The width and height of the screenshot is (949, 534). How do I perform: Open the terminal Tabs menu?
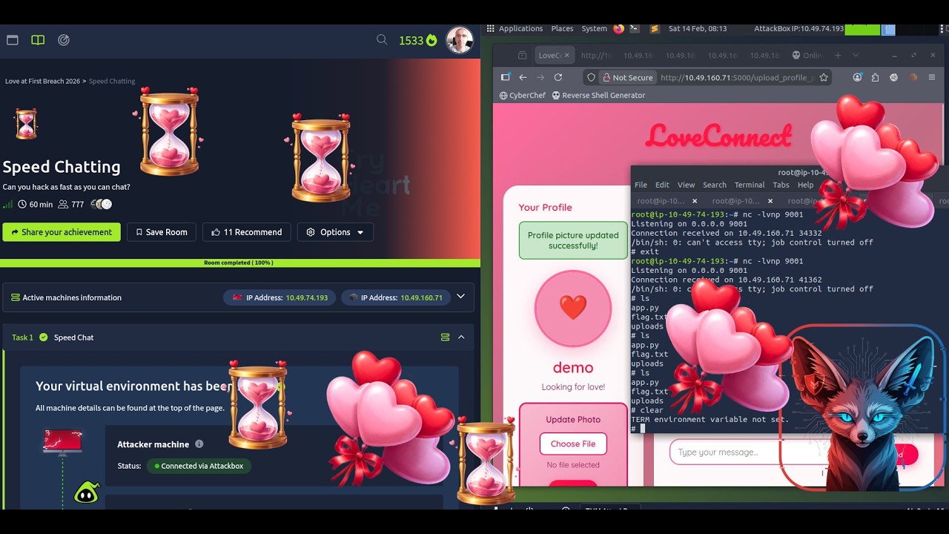point(781,185)
